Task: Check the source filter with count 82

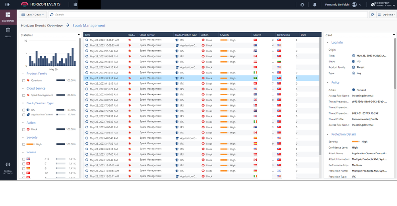Action: [23, 173]
